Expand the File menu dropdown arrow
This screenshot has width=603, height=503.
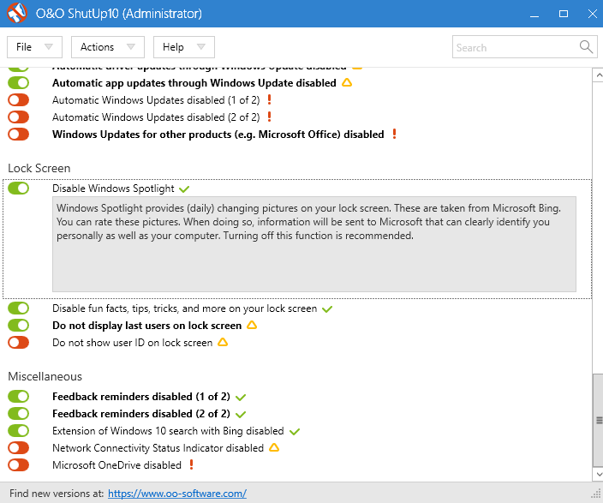(49, 46)
